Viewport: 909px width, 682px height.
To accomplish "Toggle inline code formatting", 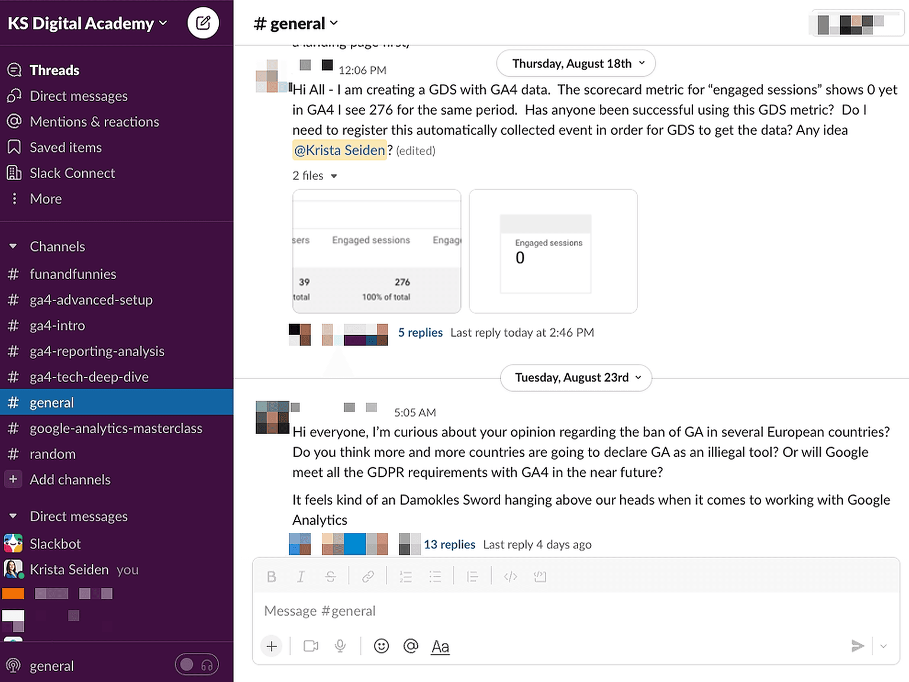I will click(510, 577).
